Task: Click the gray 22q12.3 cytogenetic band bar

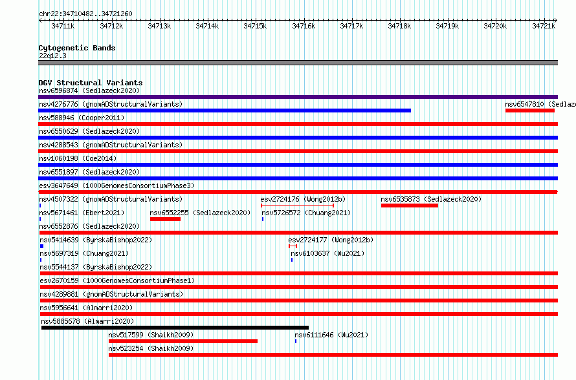Action: coord(298,63)
